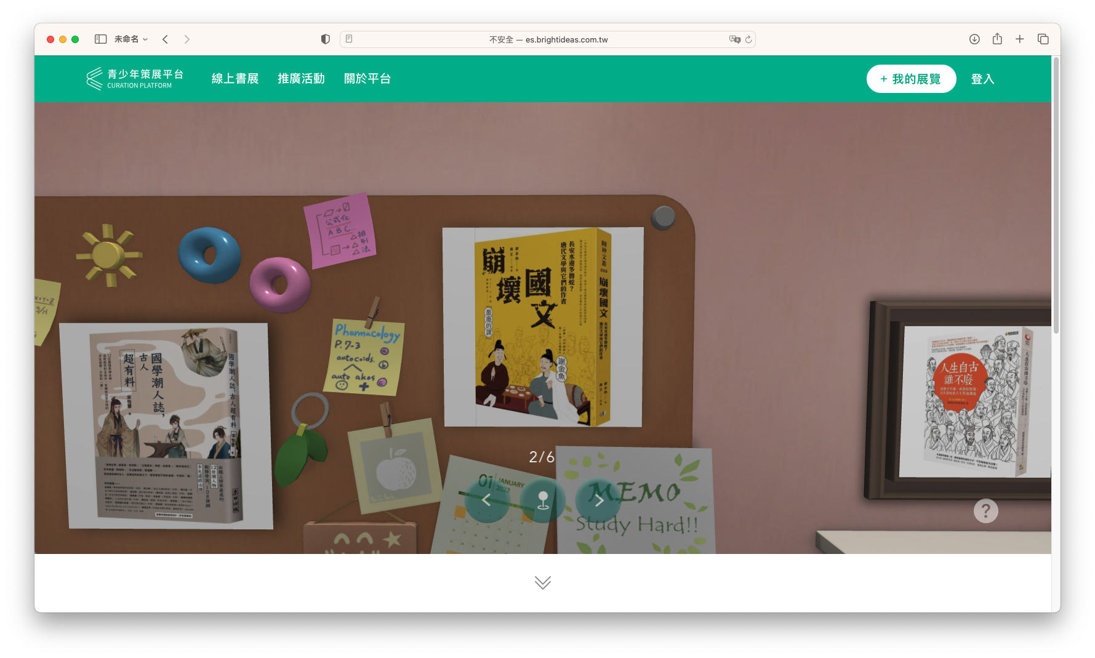Click the 登入 link
The image size is (1095, 658).
pos(982,79)
